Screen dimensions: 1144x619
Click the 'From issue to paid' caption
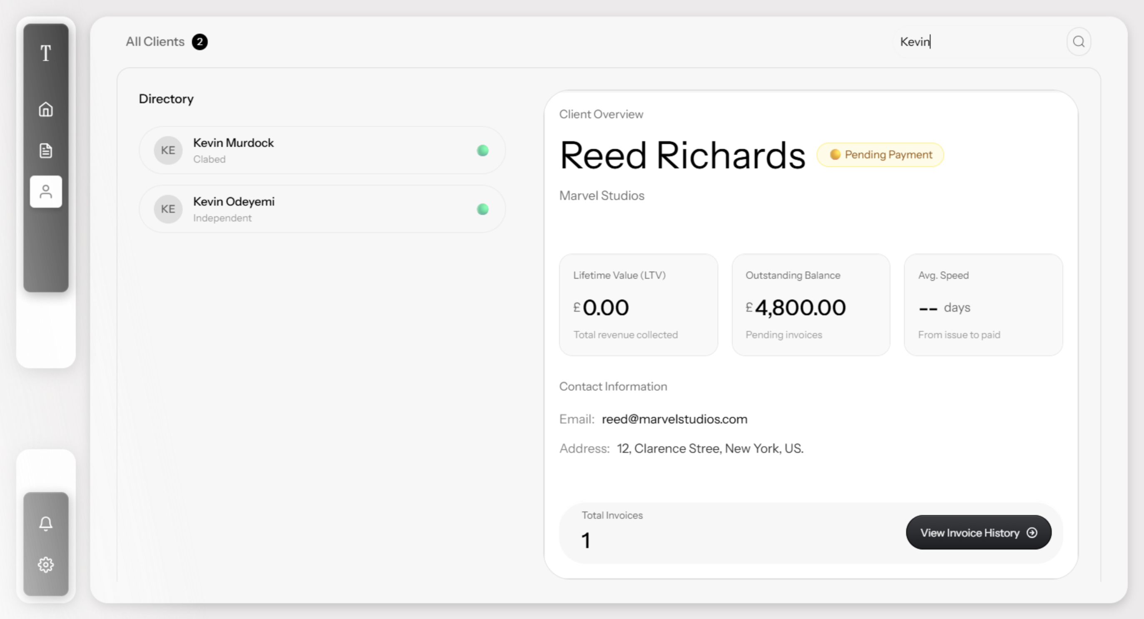coord(959,334)
